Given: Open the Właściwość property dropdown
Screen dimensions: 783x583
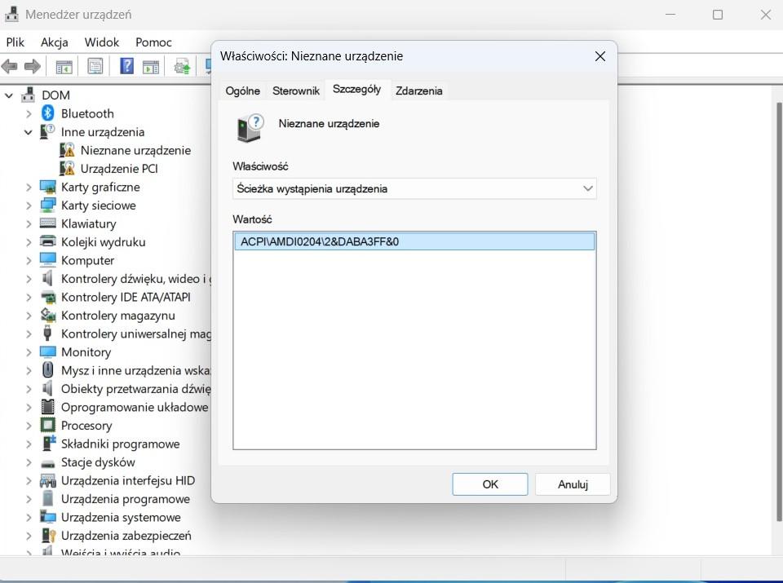Looking at the screenshot, I should coord(414,188).
